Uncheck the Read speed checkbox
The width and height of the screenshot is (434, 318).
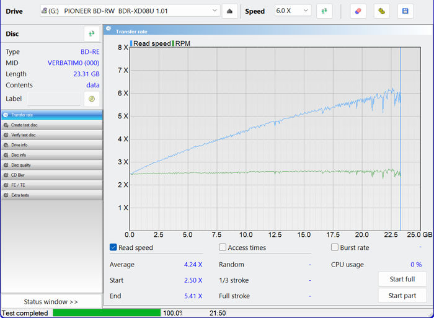tap(113, 247)
